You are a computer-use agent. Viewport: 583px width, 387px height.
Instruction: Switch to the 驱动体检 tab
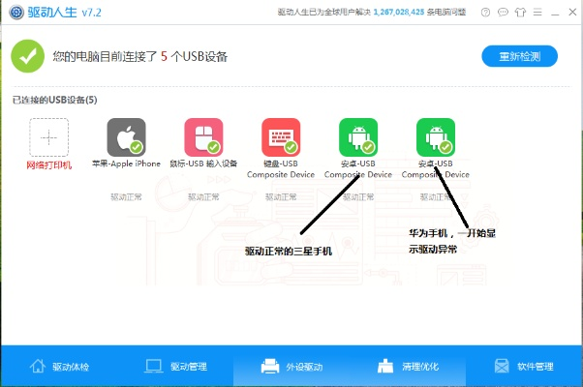[x=59, y=367]
